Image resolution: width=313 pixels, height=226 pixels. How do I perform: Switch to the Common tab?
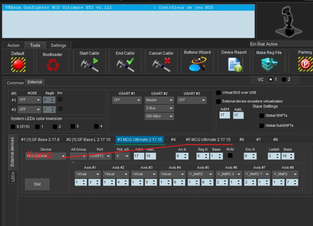click(x=15, y=83)
